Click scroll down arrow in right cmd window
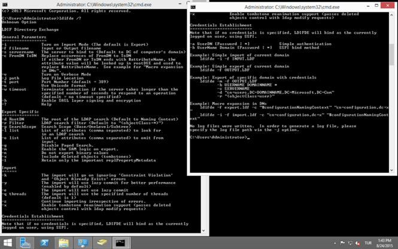The image size is (398, 249). [x=391, y=171]
